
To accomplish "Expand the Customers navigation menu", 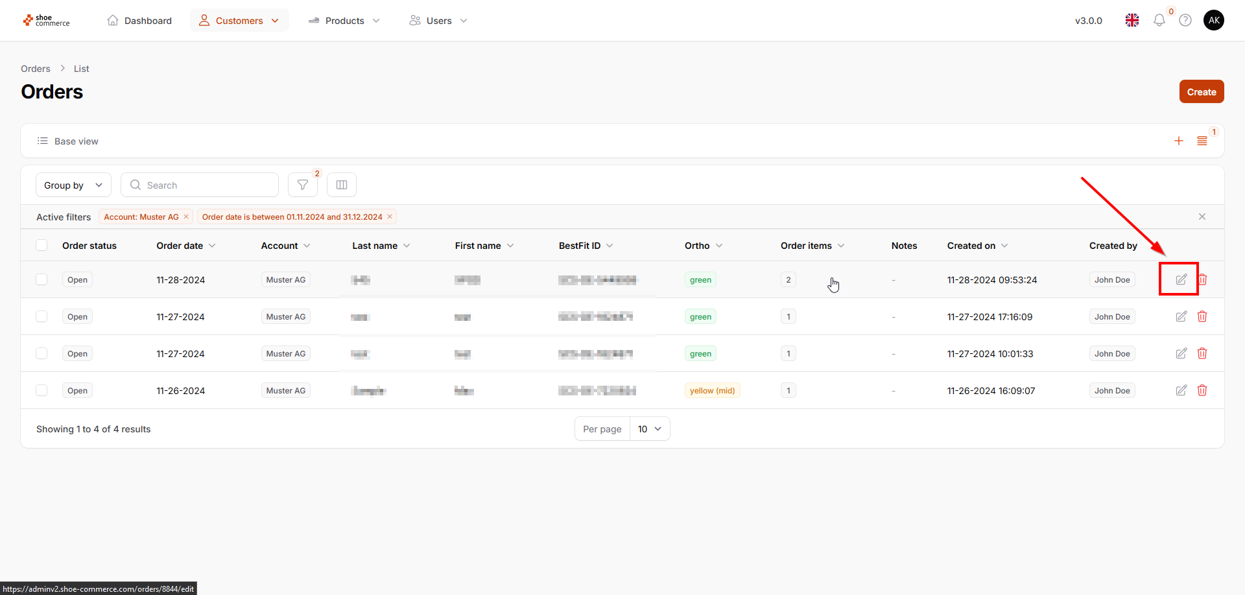I will pos(239,21).
